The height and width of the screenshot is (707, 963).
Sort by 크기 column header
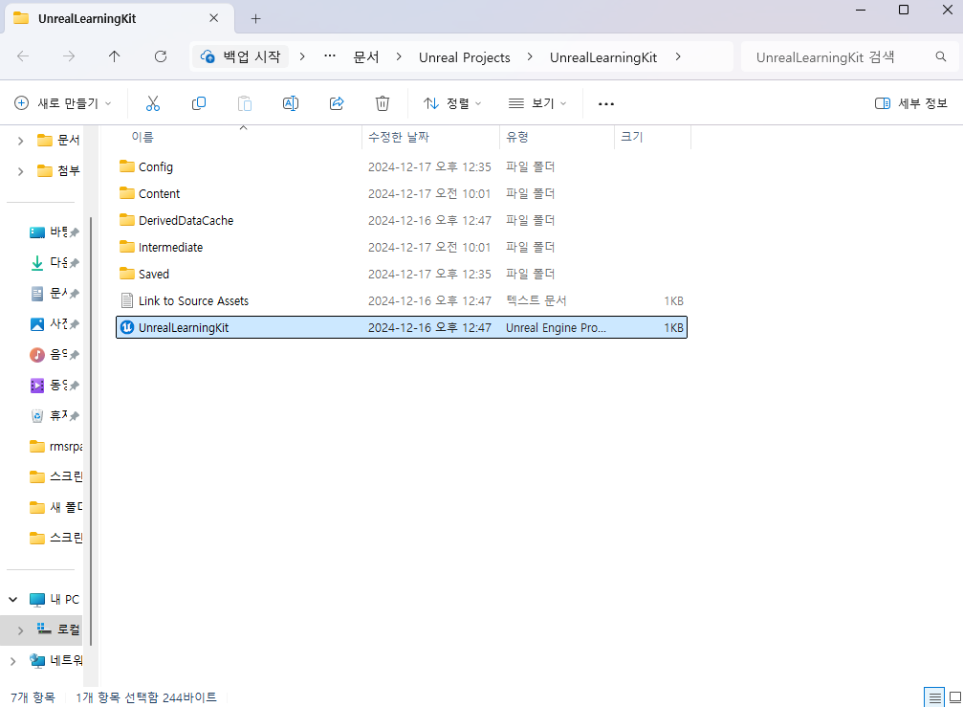653,137
